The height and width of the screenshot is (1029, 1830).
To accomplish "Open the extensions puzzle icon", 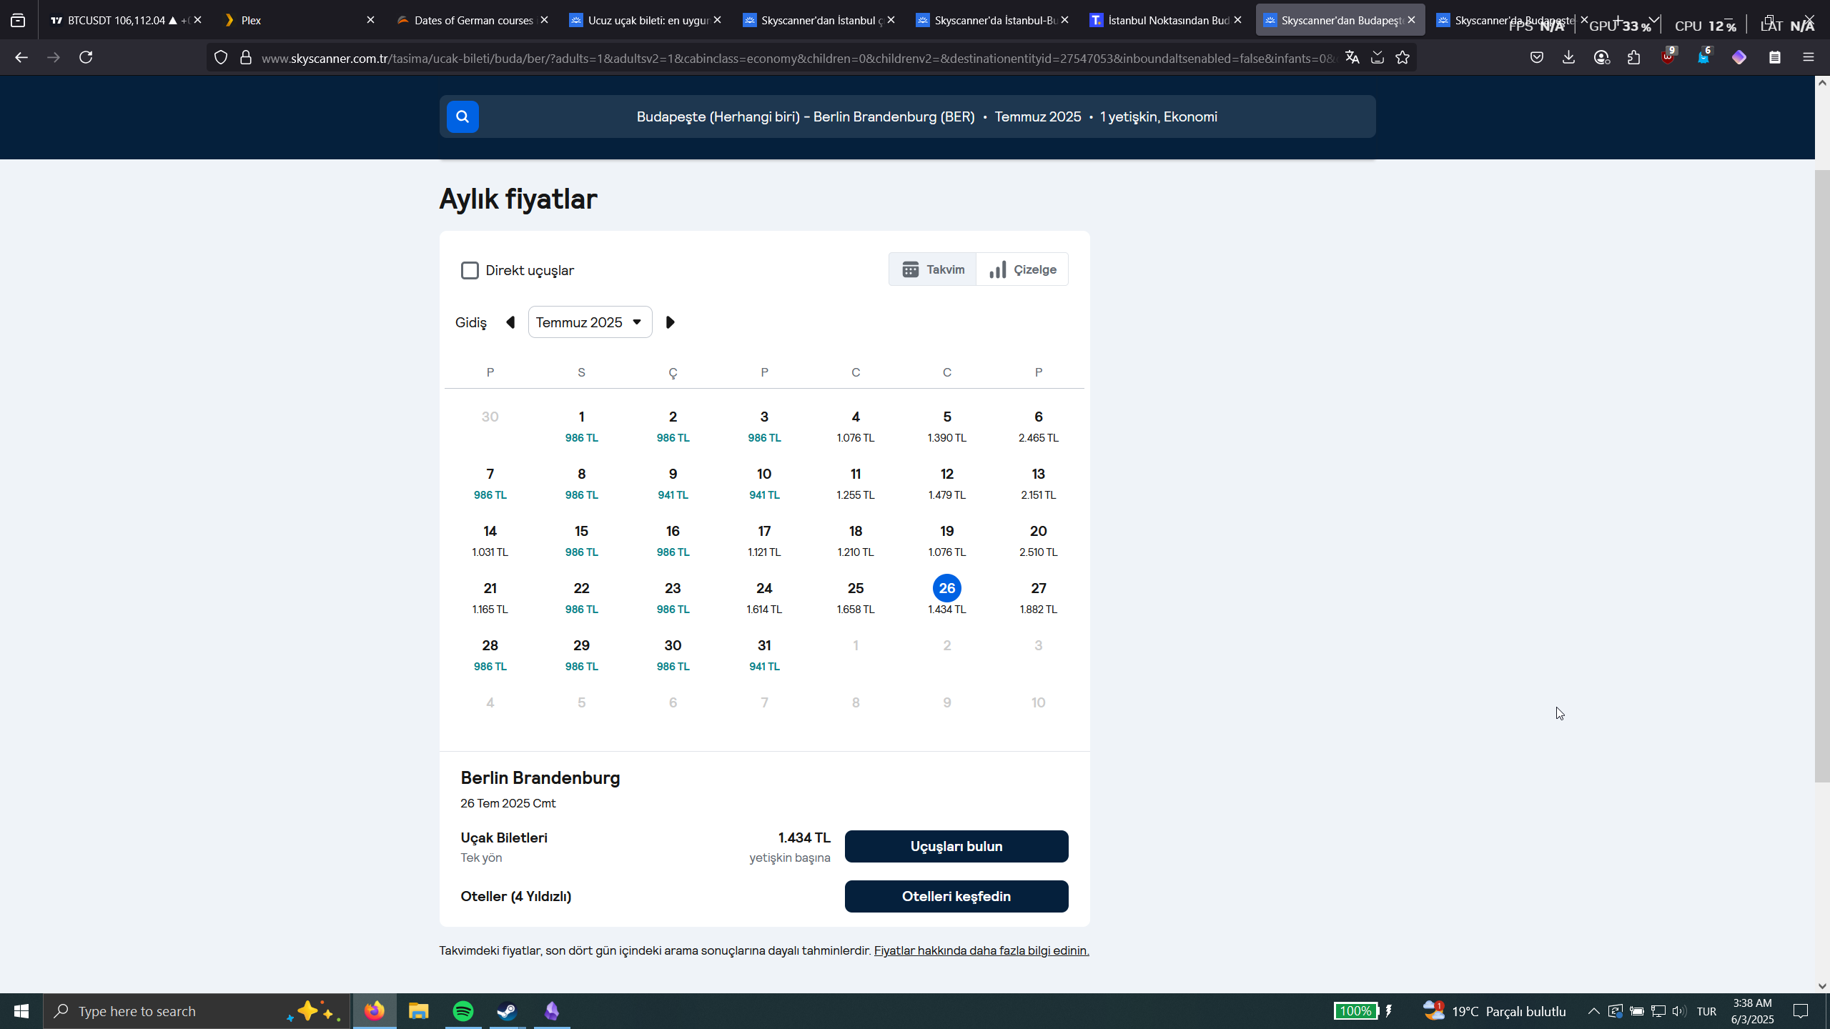I will pyautogui.click(x=1634, y=58).
